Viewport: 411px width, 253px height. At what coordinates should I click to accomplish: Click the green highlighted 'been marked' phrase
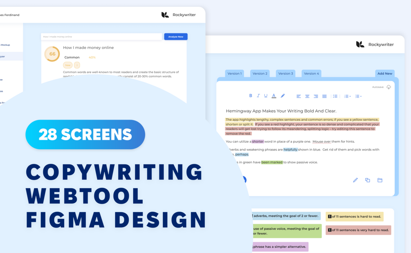(x=272, y=162)
